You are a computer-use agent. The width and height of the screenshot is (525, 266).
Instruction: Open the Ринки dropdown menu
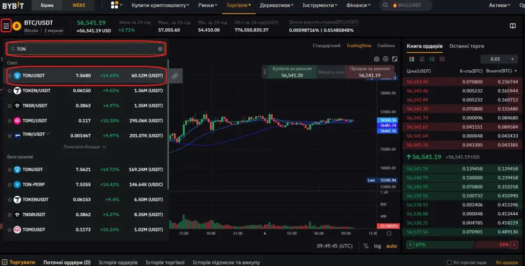point(208,5)
